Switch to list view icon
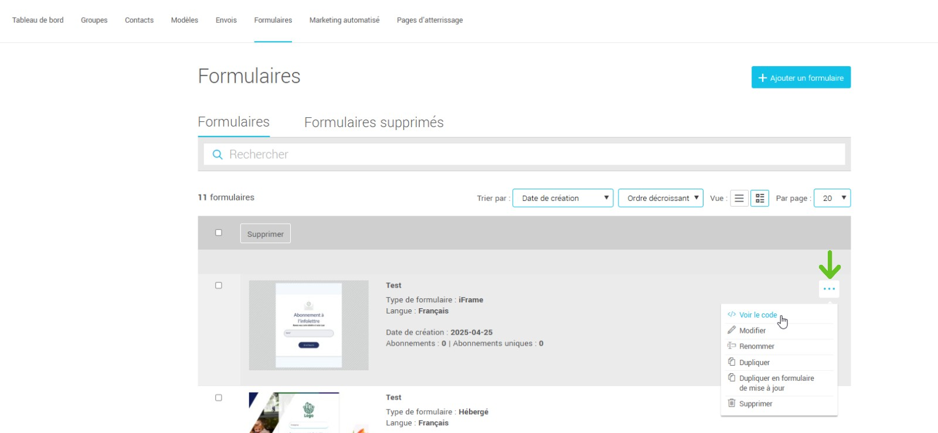 coord(739,198)
